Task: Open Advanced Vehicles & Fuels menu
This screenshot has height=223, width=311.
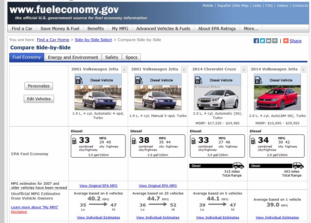Action: (x=163, y=28)
